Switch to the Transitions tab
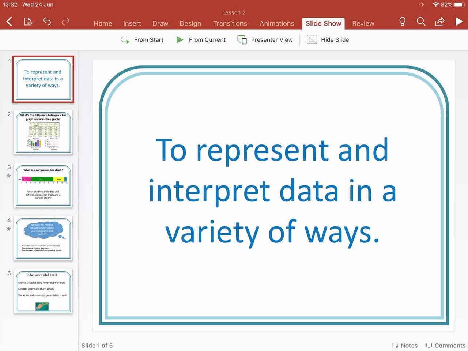The image size is (468, 351). coord(230,23)
